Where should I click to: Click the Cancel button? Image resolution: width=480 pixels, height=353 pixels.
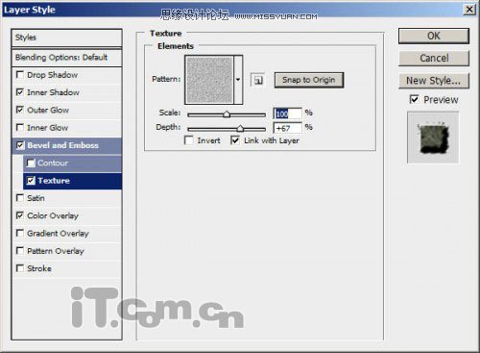[x=434, y=58]
